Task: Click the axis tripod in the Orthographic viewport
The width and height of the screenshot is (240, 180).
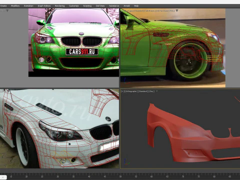Action: point(126,162)
